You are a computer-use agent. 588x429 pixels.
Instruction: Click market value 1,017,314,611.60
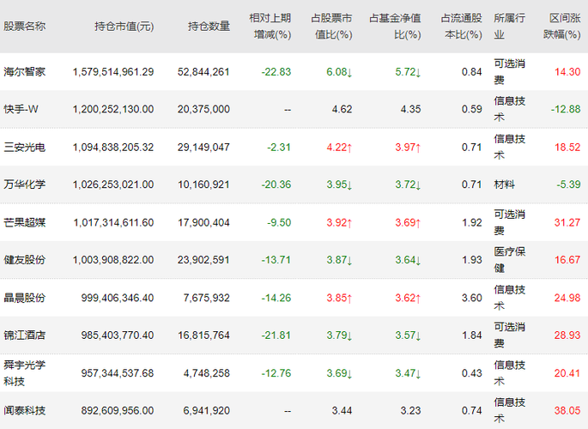coord(113,222)
